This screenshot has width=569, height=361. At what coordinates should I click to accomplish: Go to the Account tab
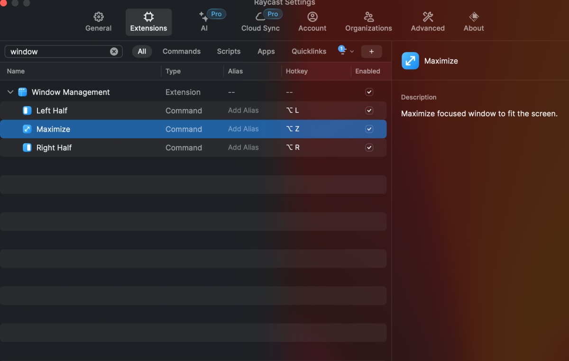click(312, 22)
